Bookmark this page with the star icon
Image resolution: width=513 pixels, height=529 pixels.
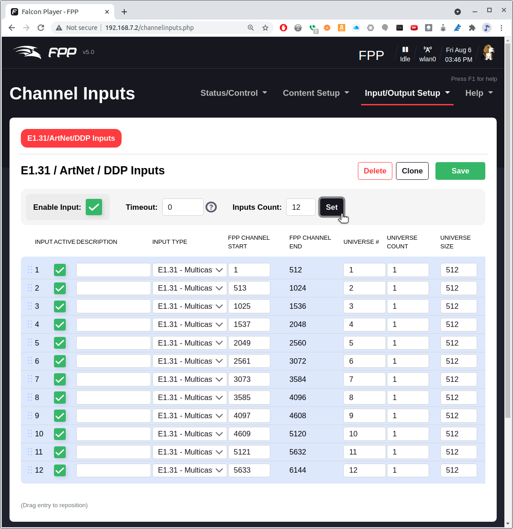click(x=265, y=28)
